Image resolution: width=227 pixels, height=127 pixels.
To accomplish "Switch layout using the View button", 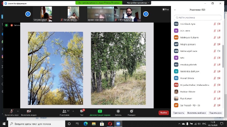I will (166, 10).
